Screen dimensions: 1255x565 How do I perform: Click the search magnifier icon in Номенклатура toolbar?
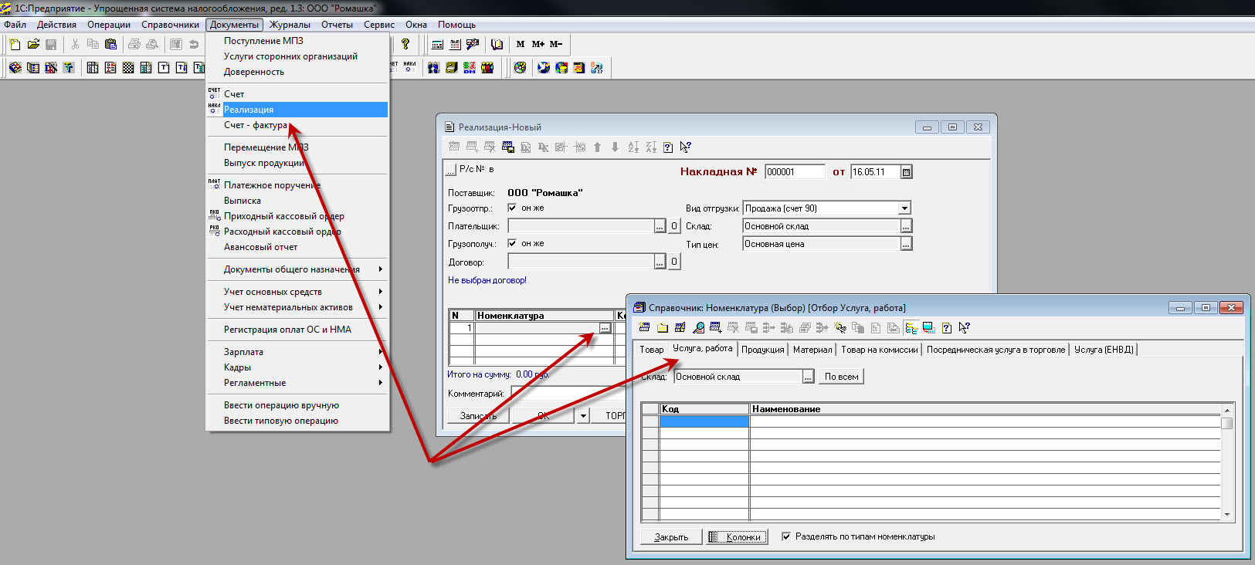(x=698, y=328)
